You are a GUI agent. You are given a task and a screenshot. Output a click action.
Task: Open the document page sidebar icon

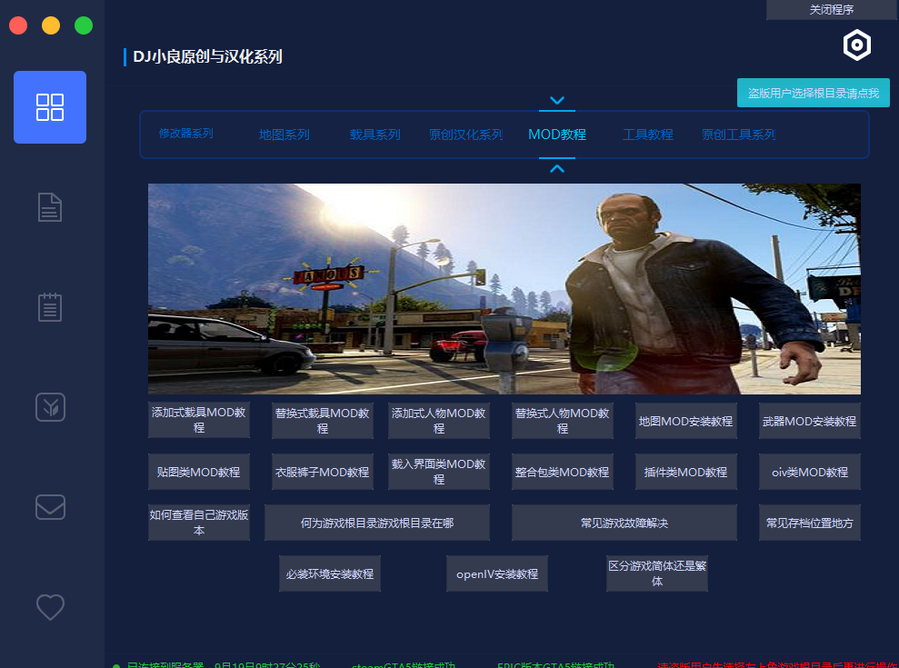click(50, 207)
